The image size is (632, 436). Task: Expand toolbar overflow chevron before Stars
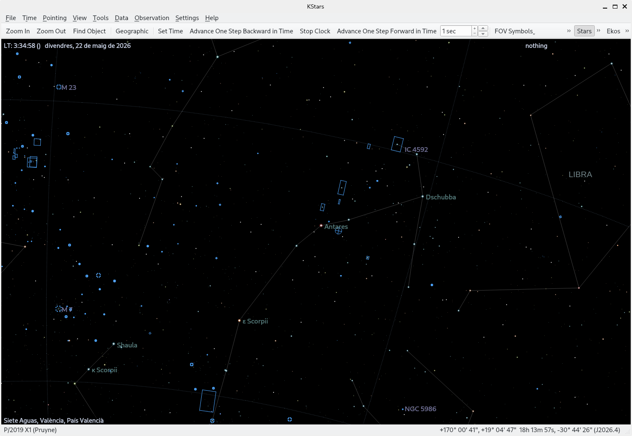click(x=569, y=31)
